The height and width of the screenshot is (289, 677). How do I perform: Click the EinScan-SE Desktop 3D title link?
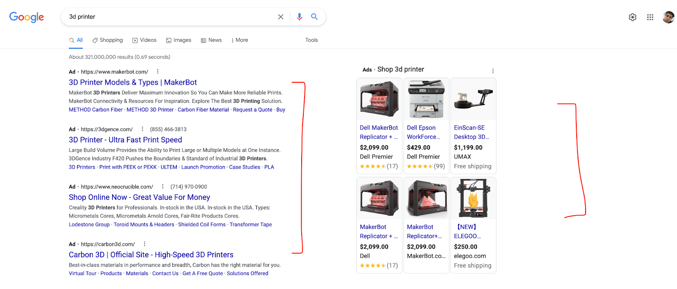click(x=471, y=132)
